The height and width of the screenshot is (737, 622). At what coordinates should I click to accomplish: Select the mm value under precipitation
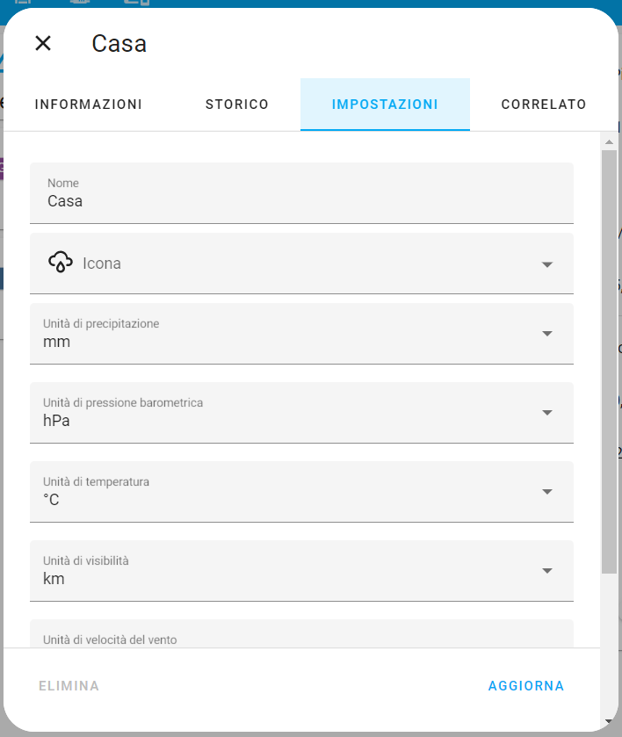coord(56,342)
